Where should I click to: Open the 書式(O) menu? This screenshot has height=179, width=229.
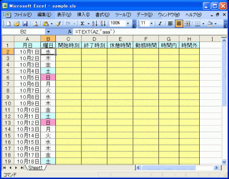(102, 15)
